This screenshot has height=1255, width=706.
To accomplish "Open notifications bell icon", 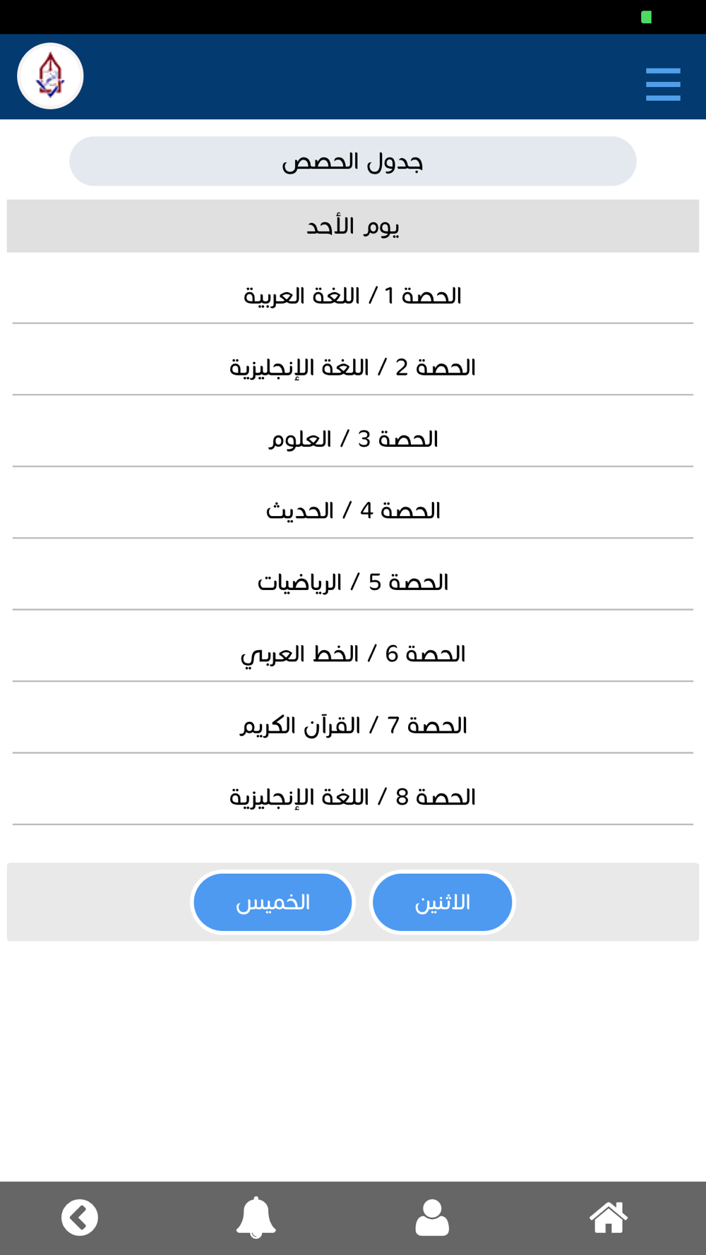I will pyautogui.click(x=256, y=1218).
